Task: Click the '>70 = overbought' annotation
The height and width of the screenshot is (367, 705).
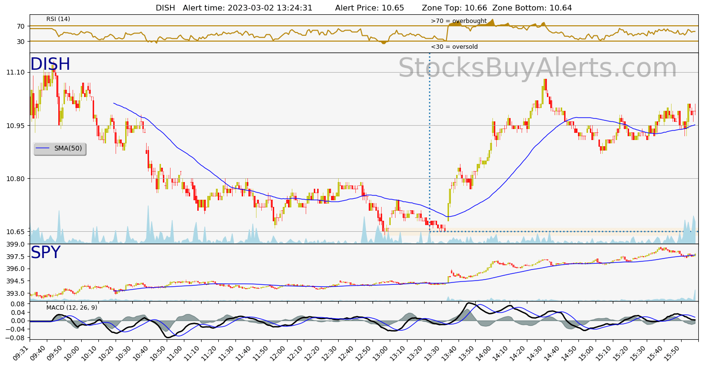Action: point(459,21)
